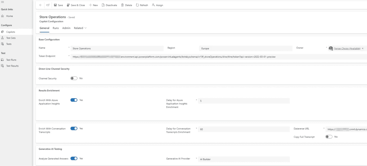
Task: Click the Delete trash icon
Action: tap(123, 5)
